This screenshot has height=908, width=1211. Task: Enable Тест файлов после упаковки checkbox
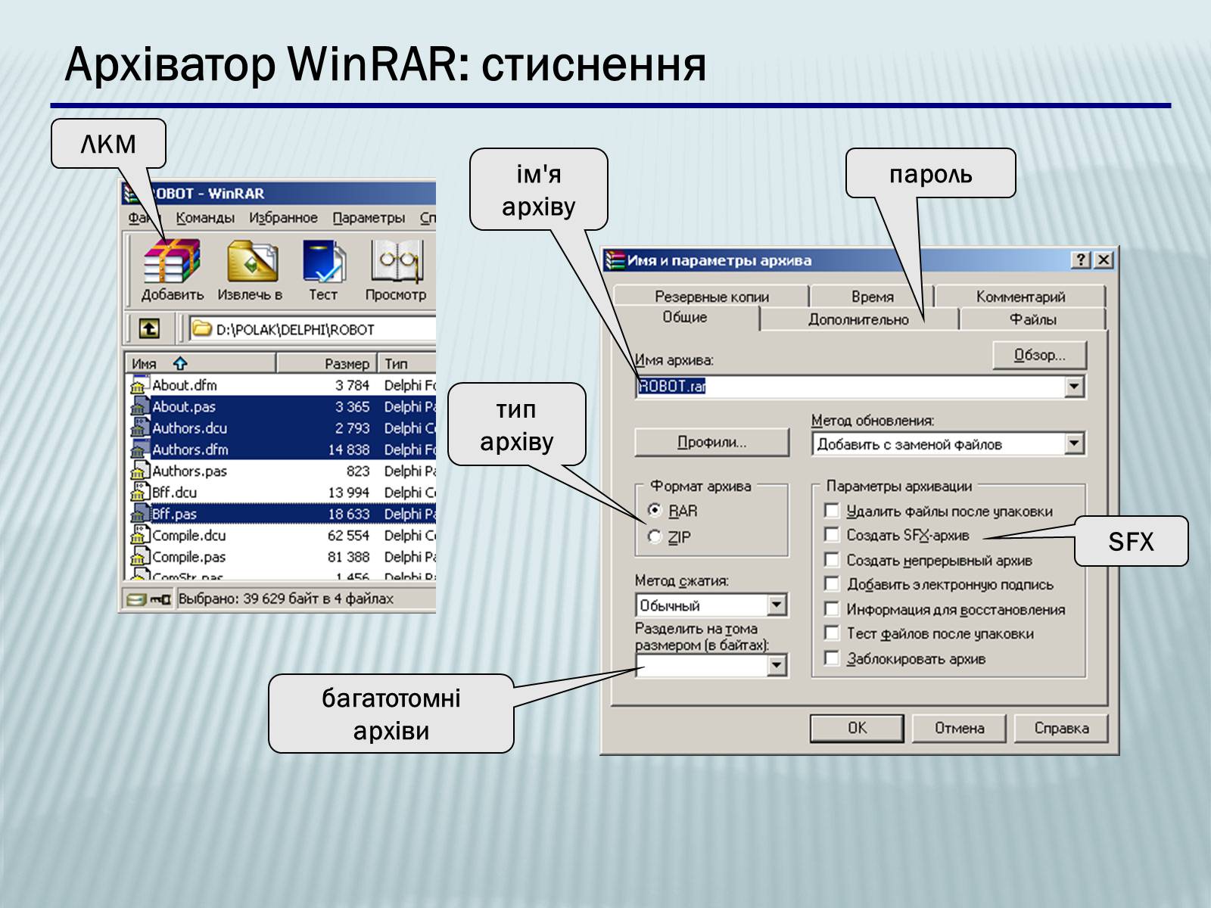[832, 633]
